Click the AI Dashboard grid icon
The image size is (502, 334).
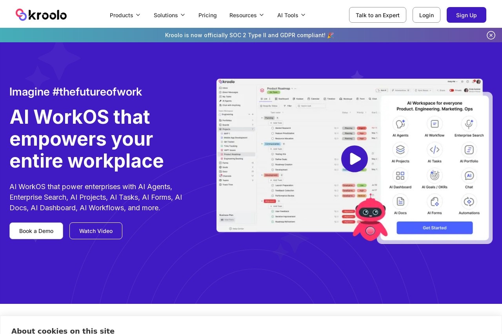(400, 176)
